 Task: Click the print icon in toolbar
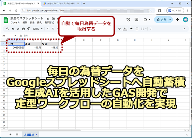[23, 29]
